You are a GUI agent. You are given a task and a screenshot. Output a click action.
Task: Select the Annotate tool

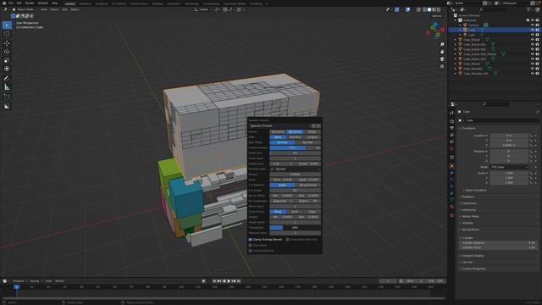pos(7,78)
